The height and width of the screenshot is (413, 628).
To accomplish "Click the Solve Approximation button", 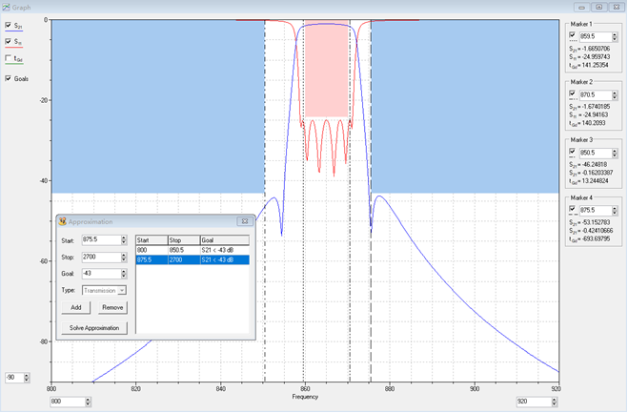I will pyautogui.click(x=94, y=327).
